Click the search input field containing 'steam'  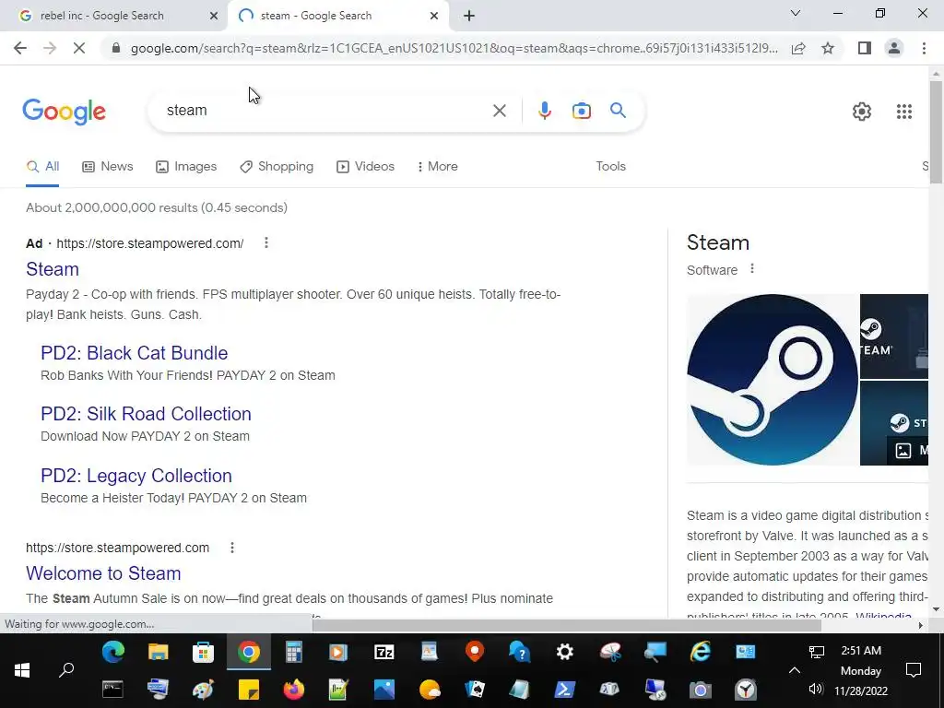click(319, 111)
